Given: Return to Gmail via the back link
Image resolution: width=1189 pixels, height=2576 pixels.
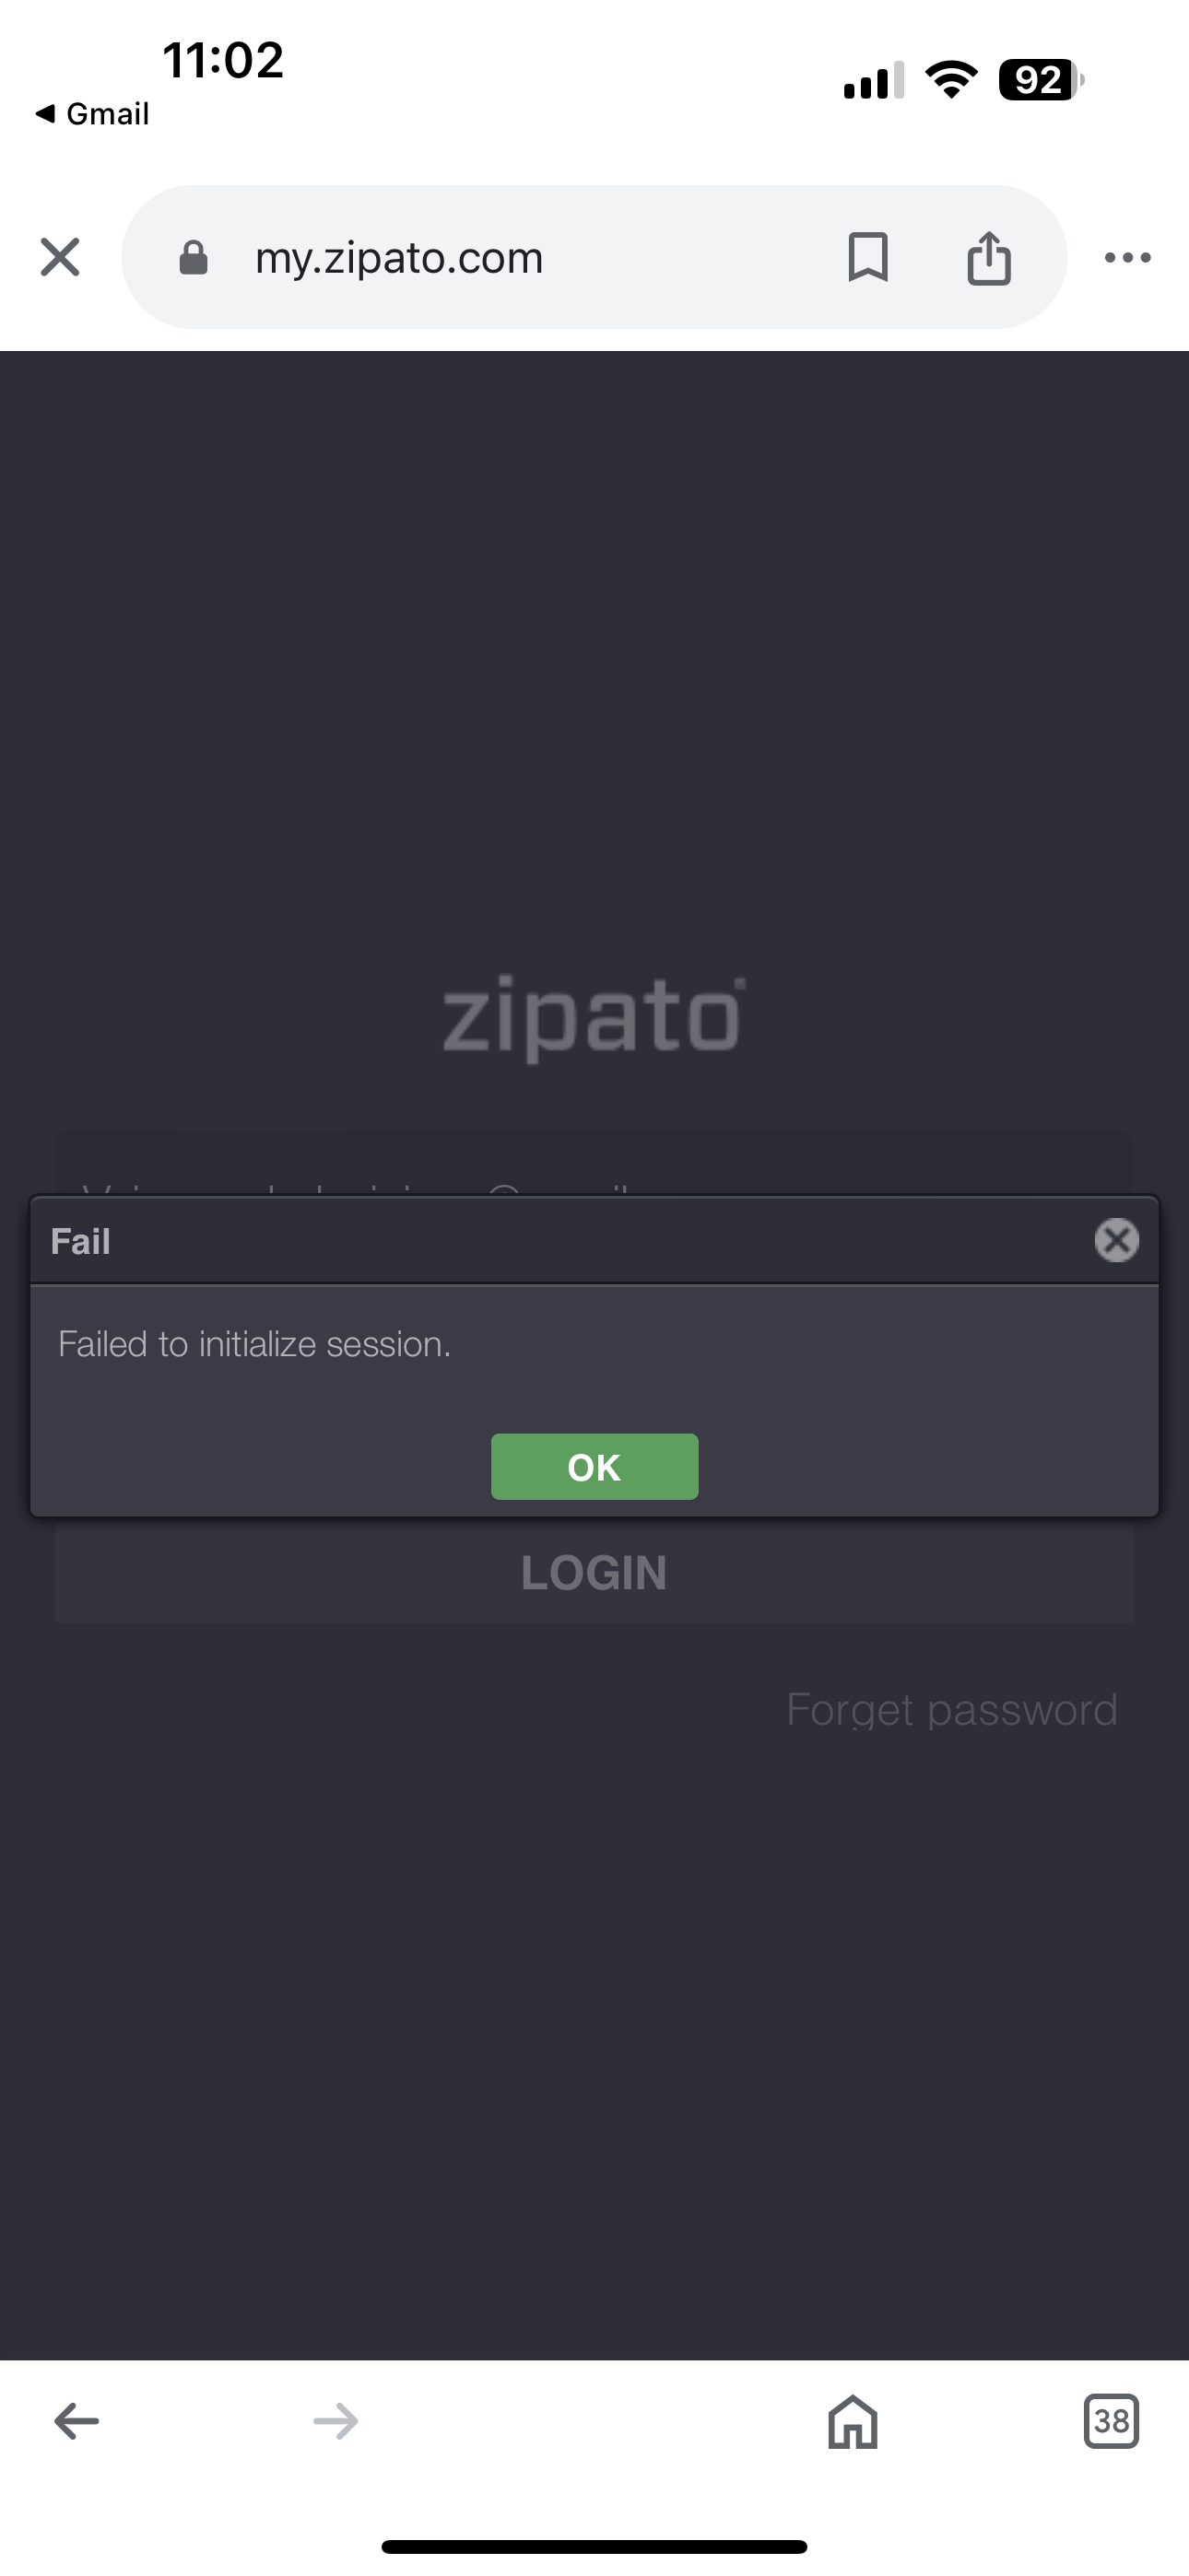Looking at the screenshot, I should (92, 114).
